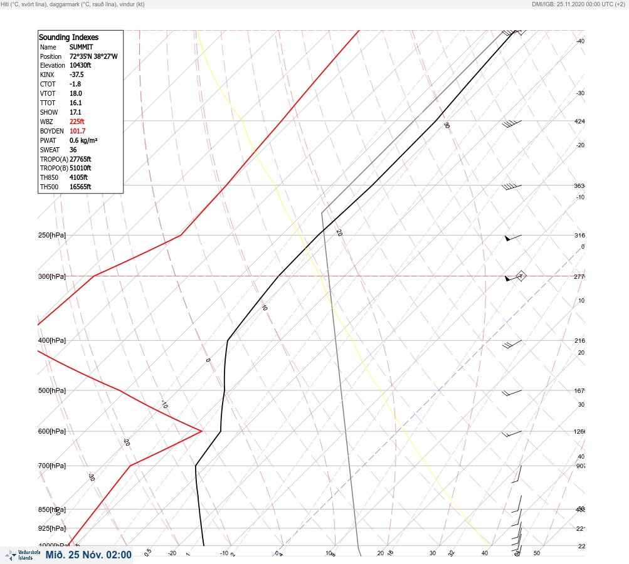
Task: Click the wind barb at 700 hPa level
Action: (517, 474)
